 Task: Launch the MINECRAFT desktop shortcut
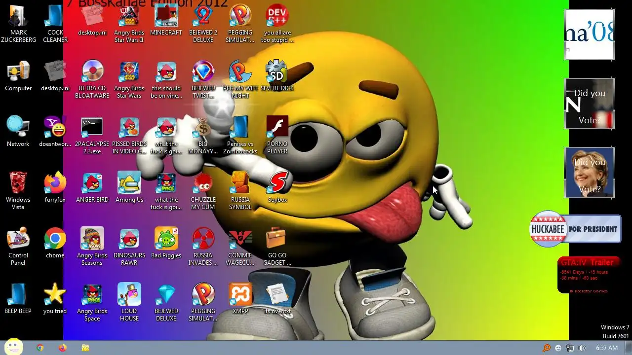166,21
